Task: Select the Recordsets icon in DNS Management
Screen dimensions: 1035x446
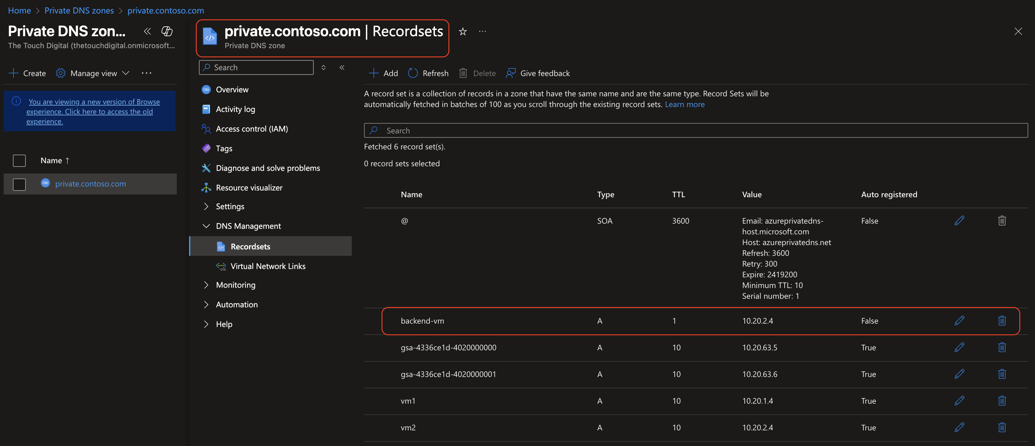Action: coord(221,247)
